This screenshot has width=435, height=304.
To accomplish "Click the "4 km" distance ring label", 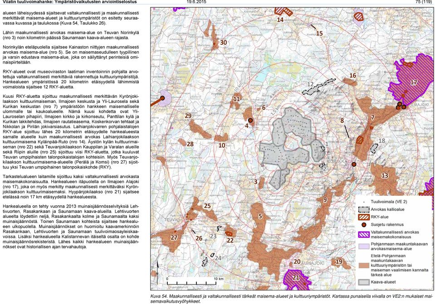I will [x=273, y=95].
